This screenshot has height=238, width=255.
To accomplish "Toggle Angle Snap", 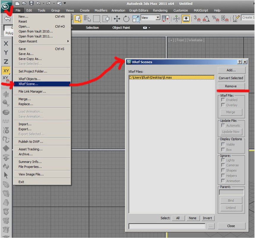I will point(206,19).
